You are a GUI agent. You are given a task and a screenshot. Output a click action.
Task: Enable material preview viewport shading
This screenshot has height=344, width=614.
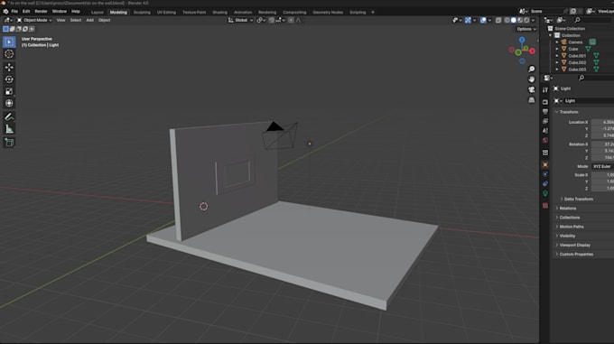[520, 21]
